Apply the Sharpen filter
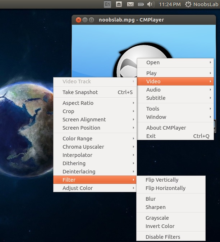The image size is (220, 242). tap(171, 207)
